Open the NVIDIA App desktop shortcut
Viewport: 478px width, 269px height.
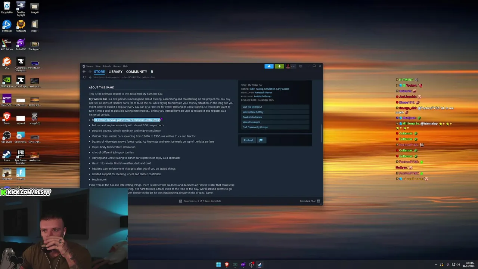point(7,82)
